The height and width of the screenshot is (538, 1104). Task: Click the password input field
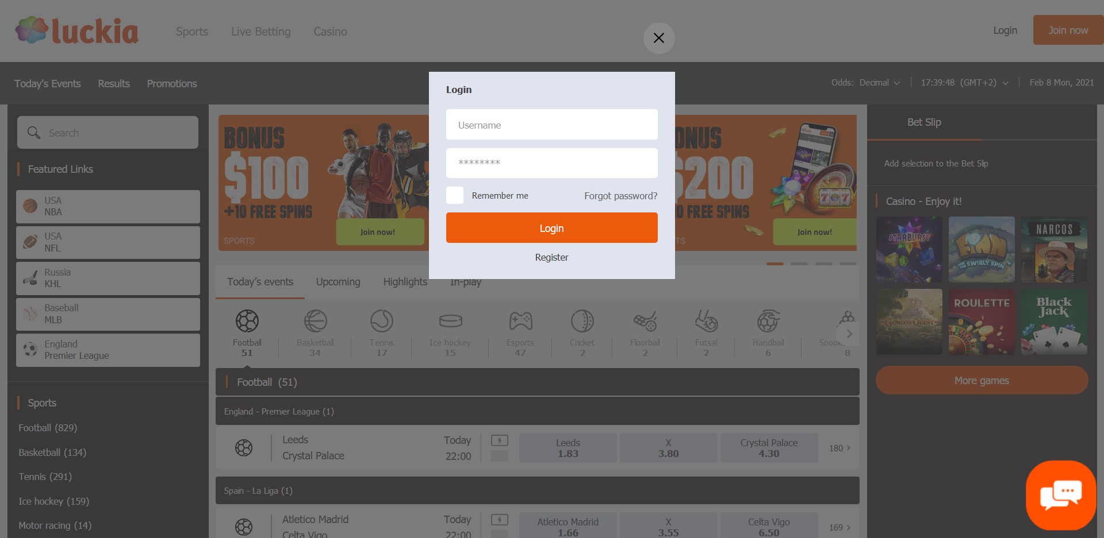click(551, 163)
